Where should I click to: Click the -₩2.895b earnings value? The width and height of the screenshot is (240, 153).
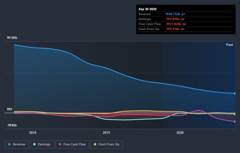tap(172, 19)
